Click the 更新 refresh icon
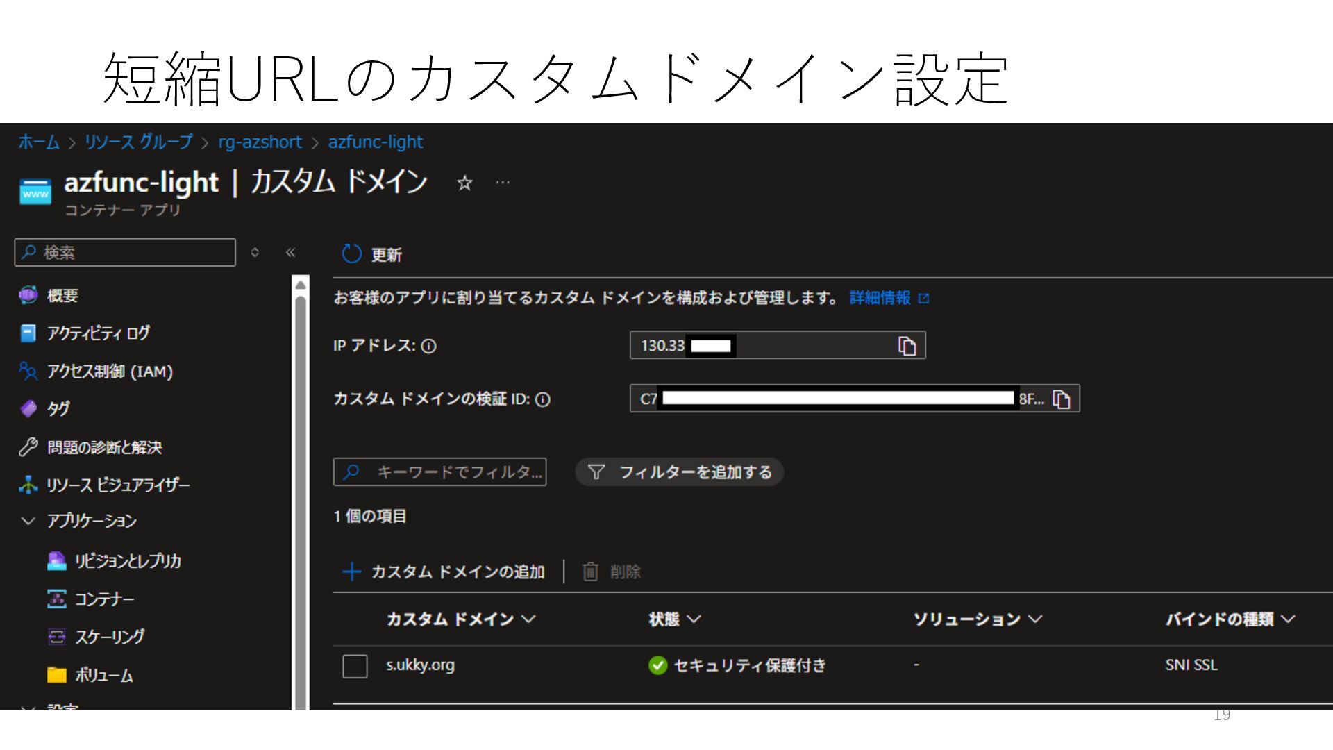The image size is (1333, 750). point(352,254)
